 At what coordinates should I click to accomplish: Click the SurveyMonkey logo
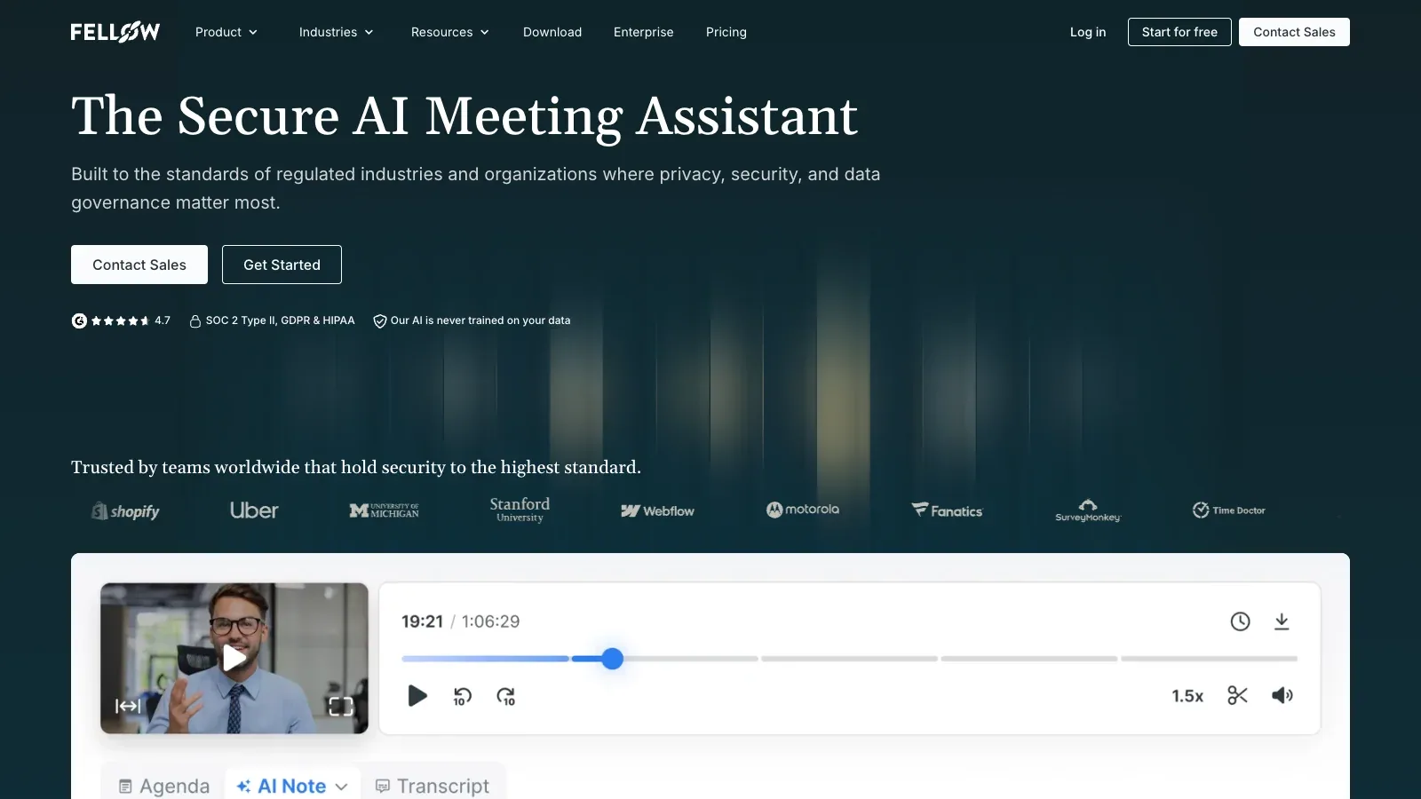[1088, 510]
